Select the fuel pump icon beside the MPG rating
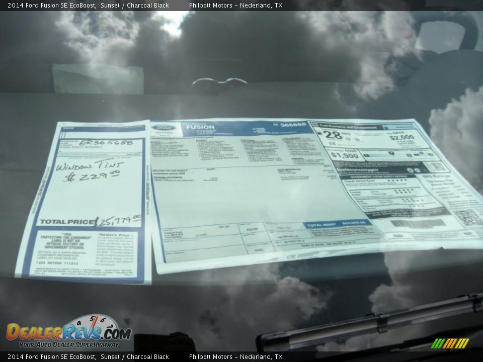 pos(320,133)
